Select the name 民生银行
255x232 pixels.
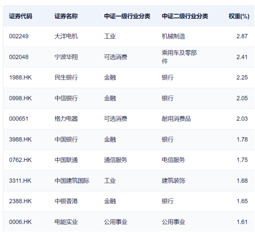tap(66, 77)
